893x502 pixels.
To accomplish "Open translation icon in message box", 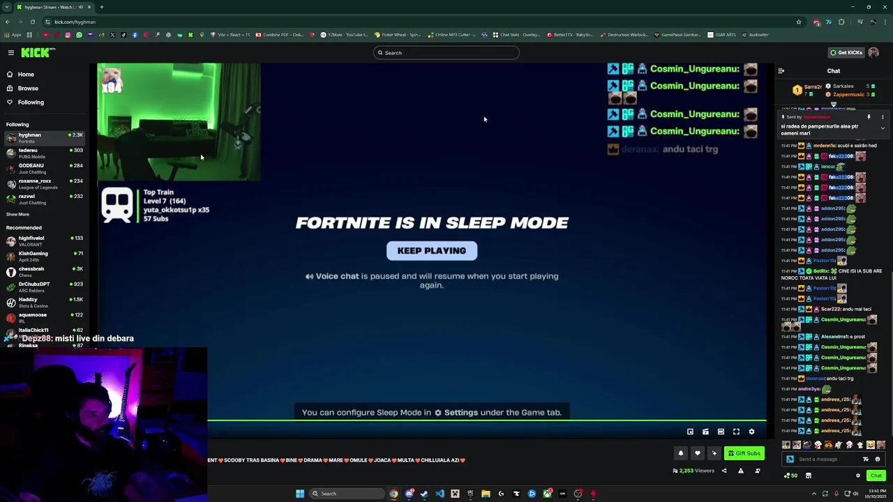I will [866, 459].
